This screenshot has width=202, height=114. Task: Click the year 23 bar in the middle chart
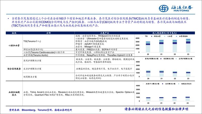pyautogui.click(x=188, y=74)
